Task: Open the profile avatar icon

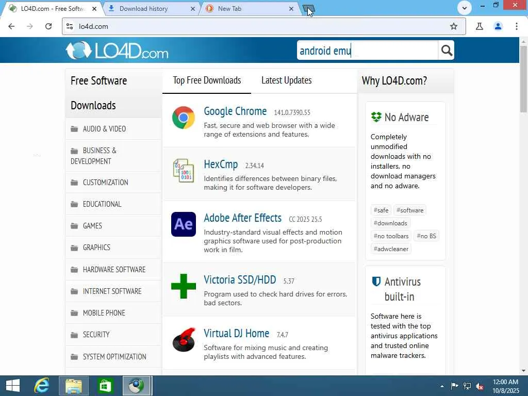Action: [x=498, y=26]
